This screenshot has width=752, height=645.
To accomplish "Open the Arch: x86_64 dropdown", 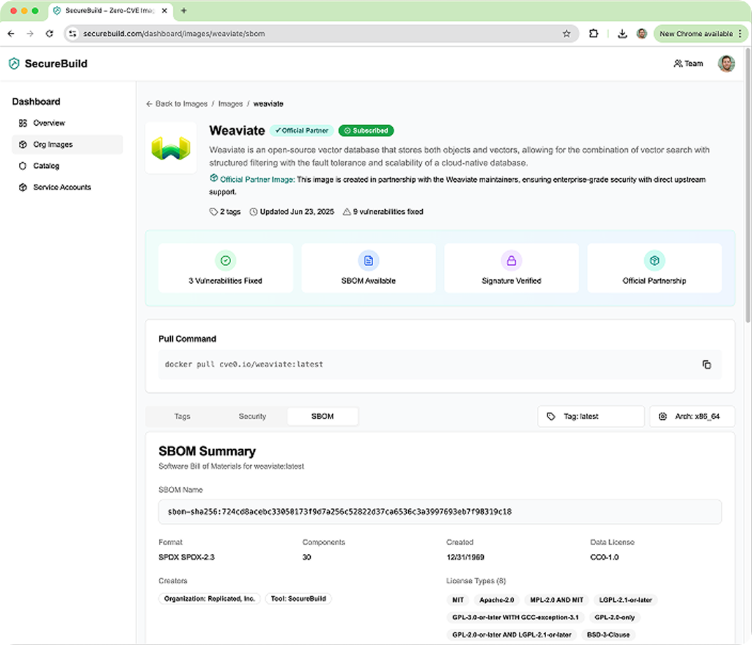I will coord(692,416).
